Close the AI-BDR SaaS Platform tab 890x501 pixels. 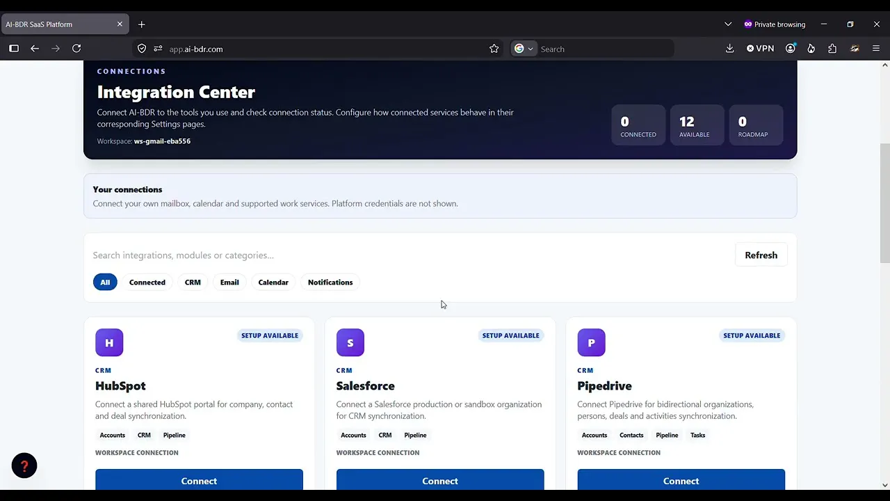[120, 24]
